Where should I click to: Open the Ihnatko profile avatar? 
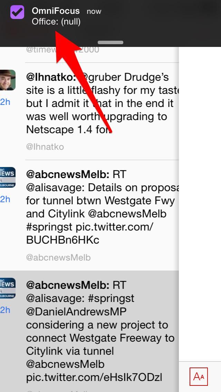coord(8,80)
